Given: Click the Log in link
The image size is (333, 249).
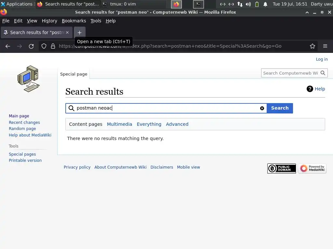Looking at the screenshot, I should (x=322, y=59).
